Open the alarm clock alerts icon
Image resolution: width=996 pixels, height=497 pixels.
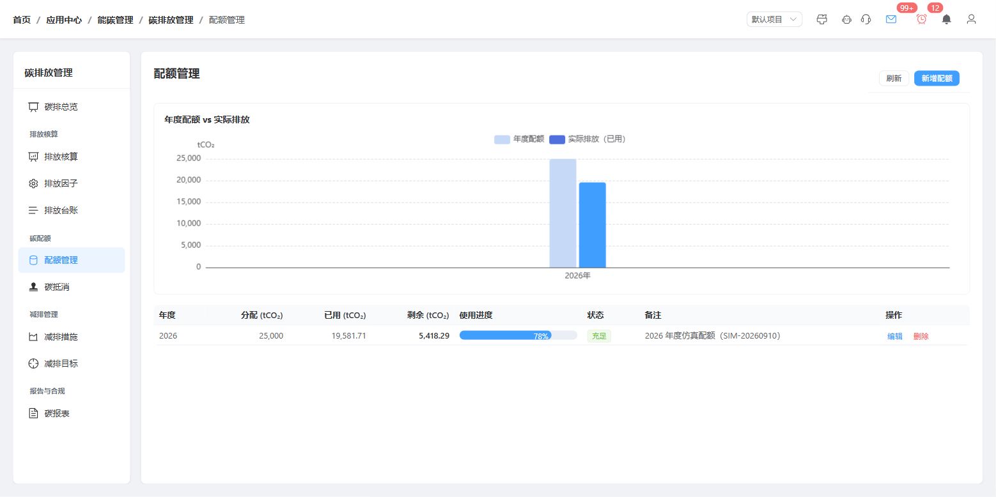[921, 19]
